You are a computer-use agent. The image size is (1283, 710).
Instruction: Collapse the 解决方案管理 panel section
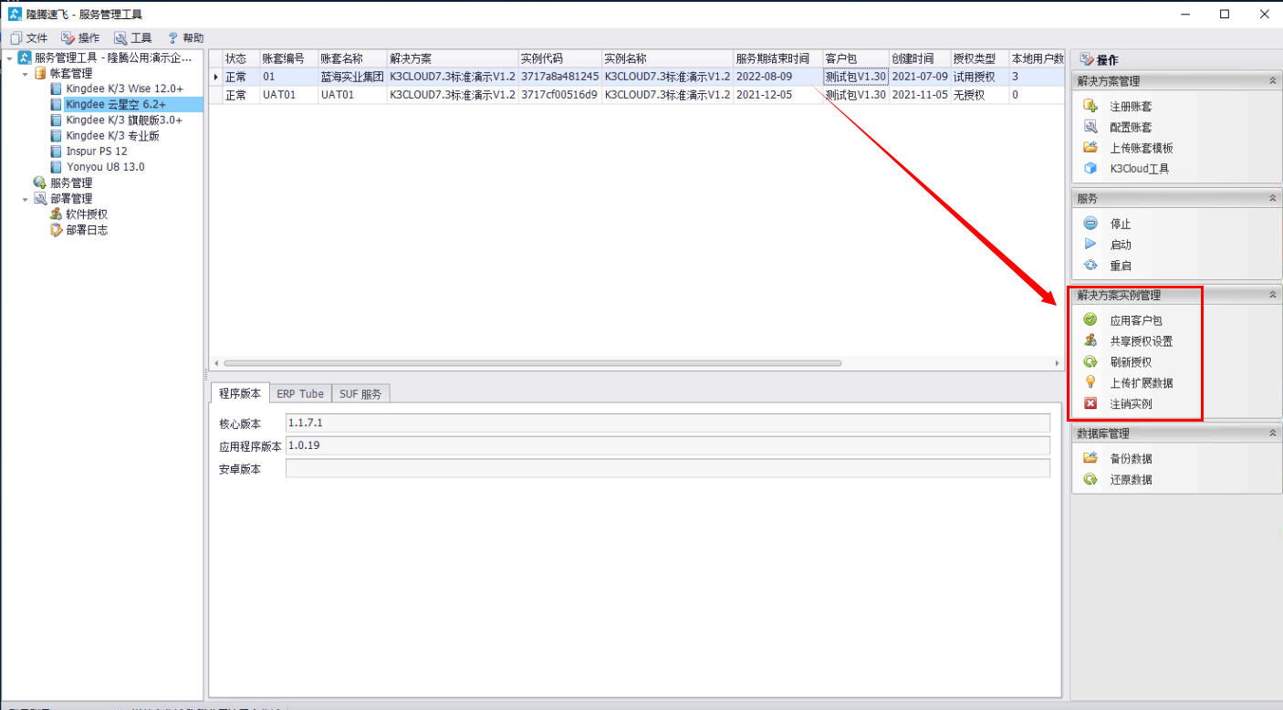point(1272,81)
